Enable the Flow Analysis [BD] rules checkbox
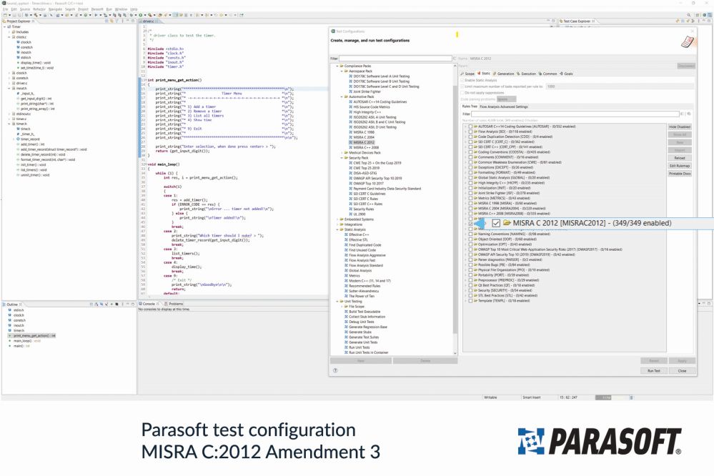Viewport: 714px width, 476px height. click(x=470, y=132)
